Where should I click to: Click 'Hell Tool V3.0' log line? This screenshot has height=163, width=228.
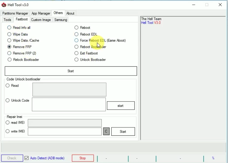pos(151,23)
